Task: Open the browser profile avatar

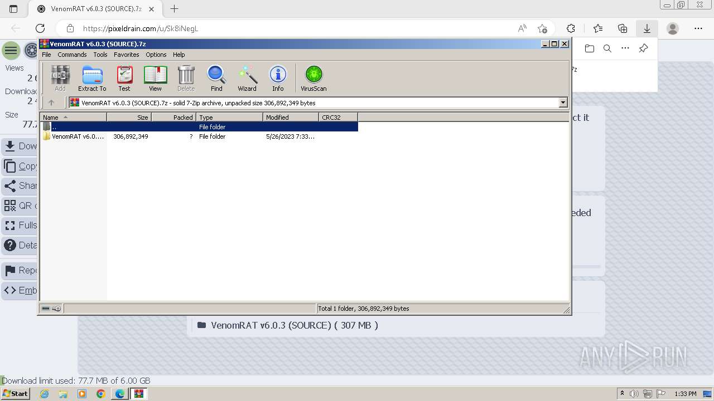Action: pyautogui.click(x=673, y=28)
